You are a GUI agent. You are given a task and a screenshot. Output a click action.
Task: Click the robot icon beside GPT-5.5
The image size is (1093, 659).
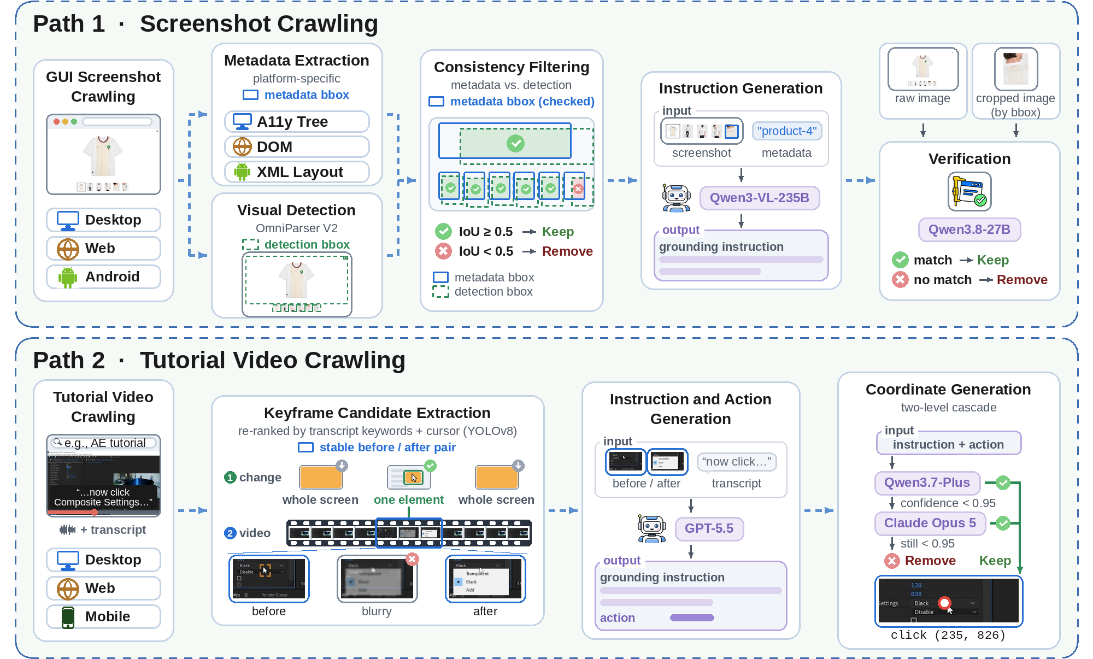pos(651,528)
